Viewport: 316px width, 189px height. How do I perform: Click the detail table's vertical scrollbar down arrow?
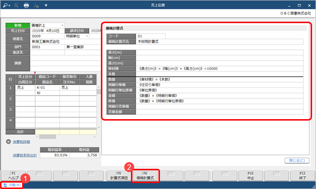[98, 127]
